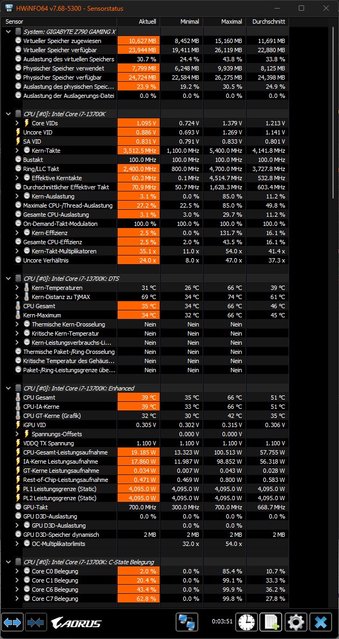Viewport: 339px width, 639px height.
Task: Select the Durchschnittlicher Effektiver Takt row label
Action: tap(66, 187)
